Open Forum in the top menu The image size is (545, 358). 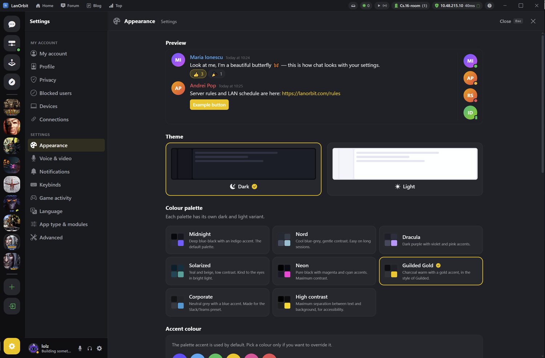pyautogui.click(x=70, y=5)
